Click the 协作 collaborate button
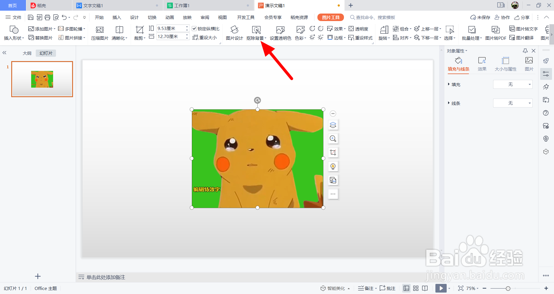The width and height of the screenshot is (554, 294). click(x=502, y=17)
